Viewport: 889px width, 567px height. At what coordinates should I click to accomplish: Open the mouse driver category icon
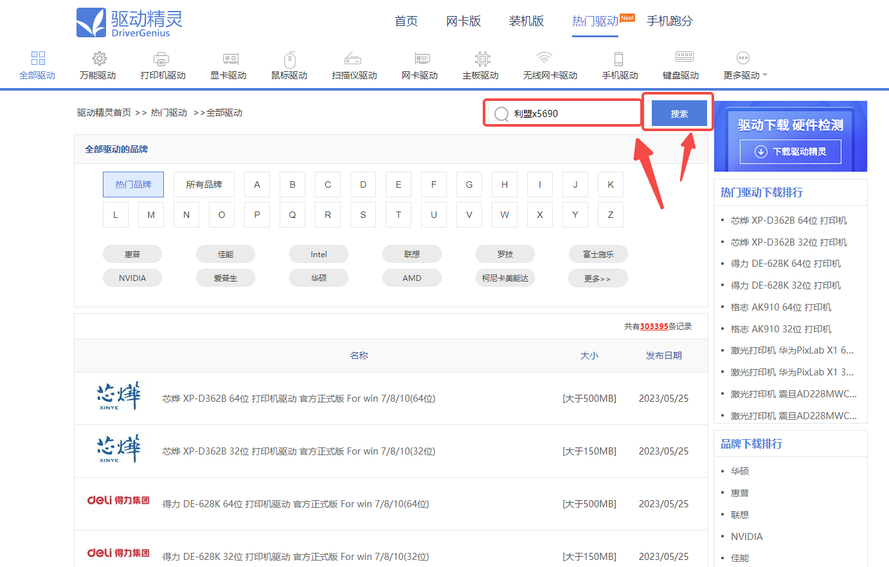tap(290, 59)
